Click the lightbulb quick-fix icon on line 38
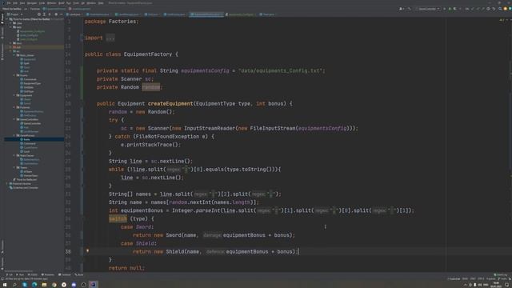The width and height of the screenshot is (512, 288). pos(87,250)
